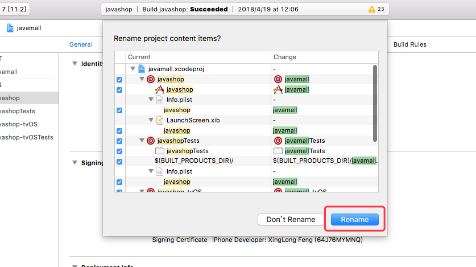476x267 pixels.
Task: Uncheck the javashop entry under the javashop target's Info.plist
Action: (x=119, y=110)
